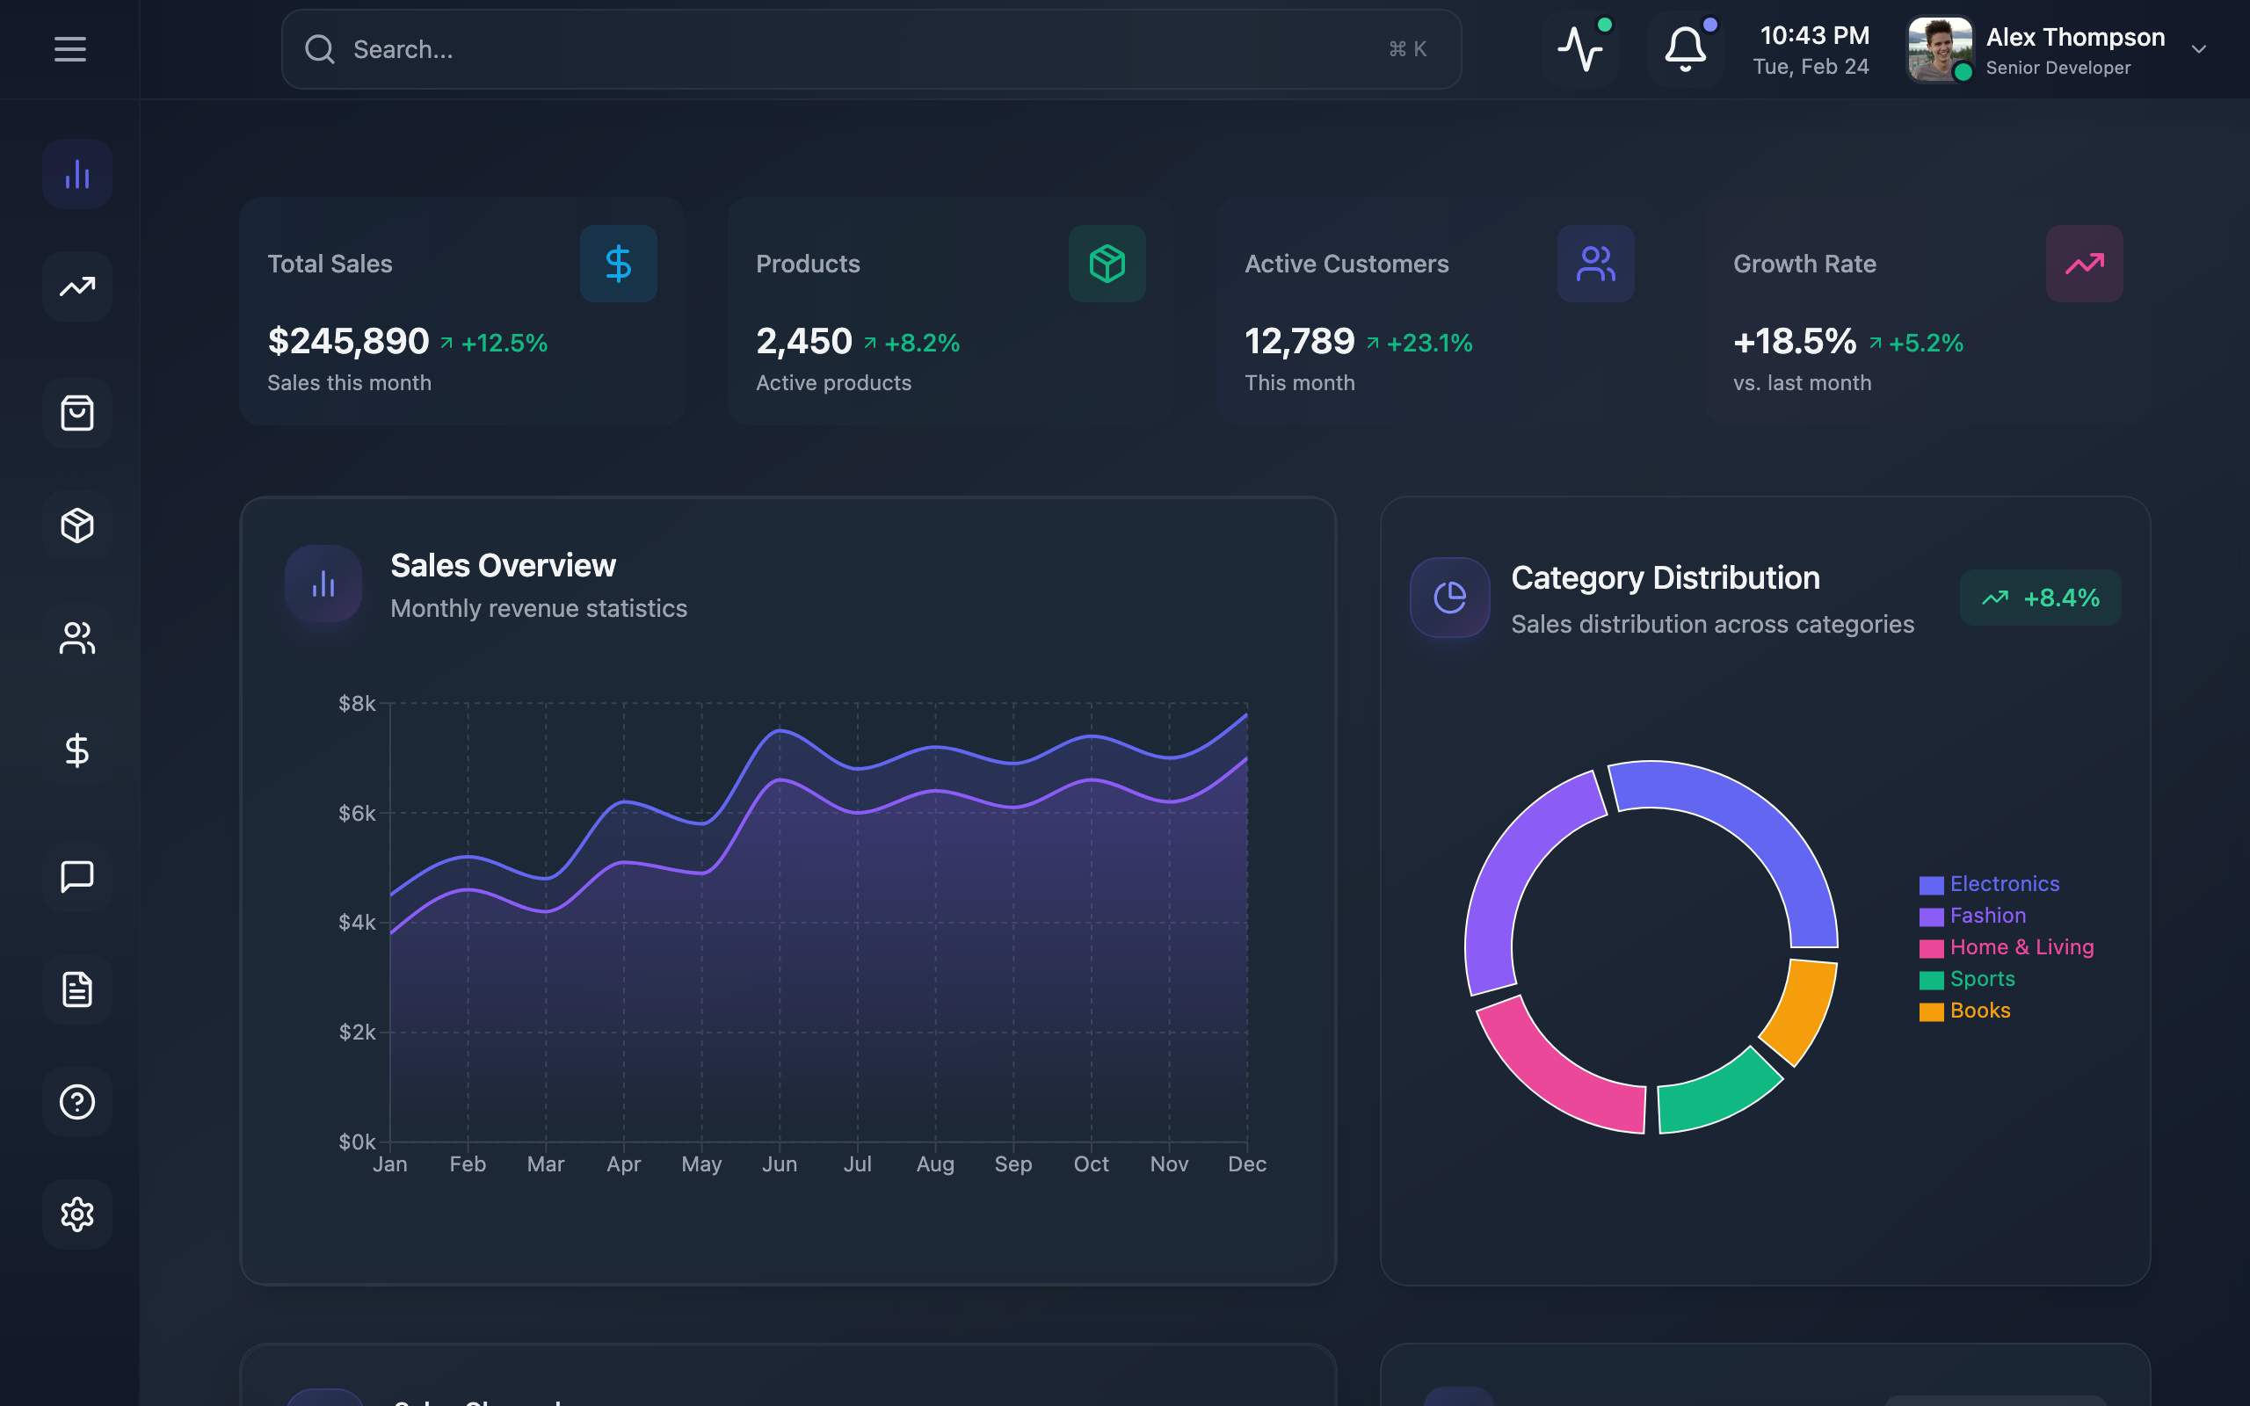The width and height of the screenshot is (2250, 1406).
Task: Open the shopping bag section in sidebar
Action: coord(76,413)
